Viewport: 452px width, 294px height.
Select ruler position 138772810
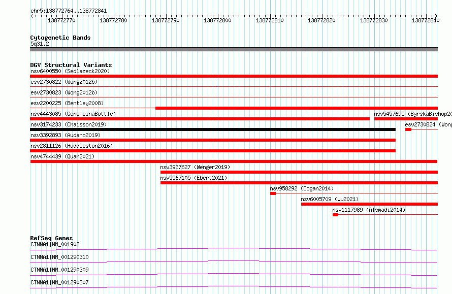(270, 20)
